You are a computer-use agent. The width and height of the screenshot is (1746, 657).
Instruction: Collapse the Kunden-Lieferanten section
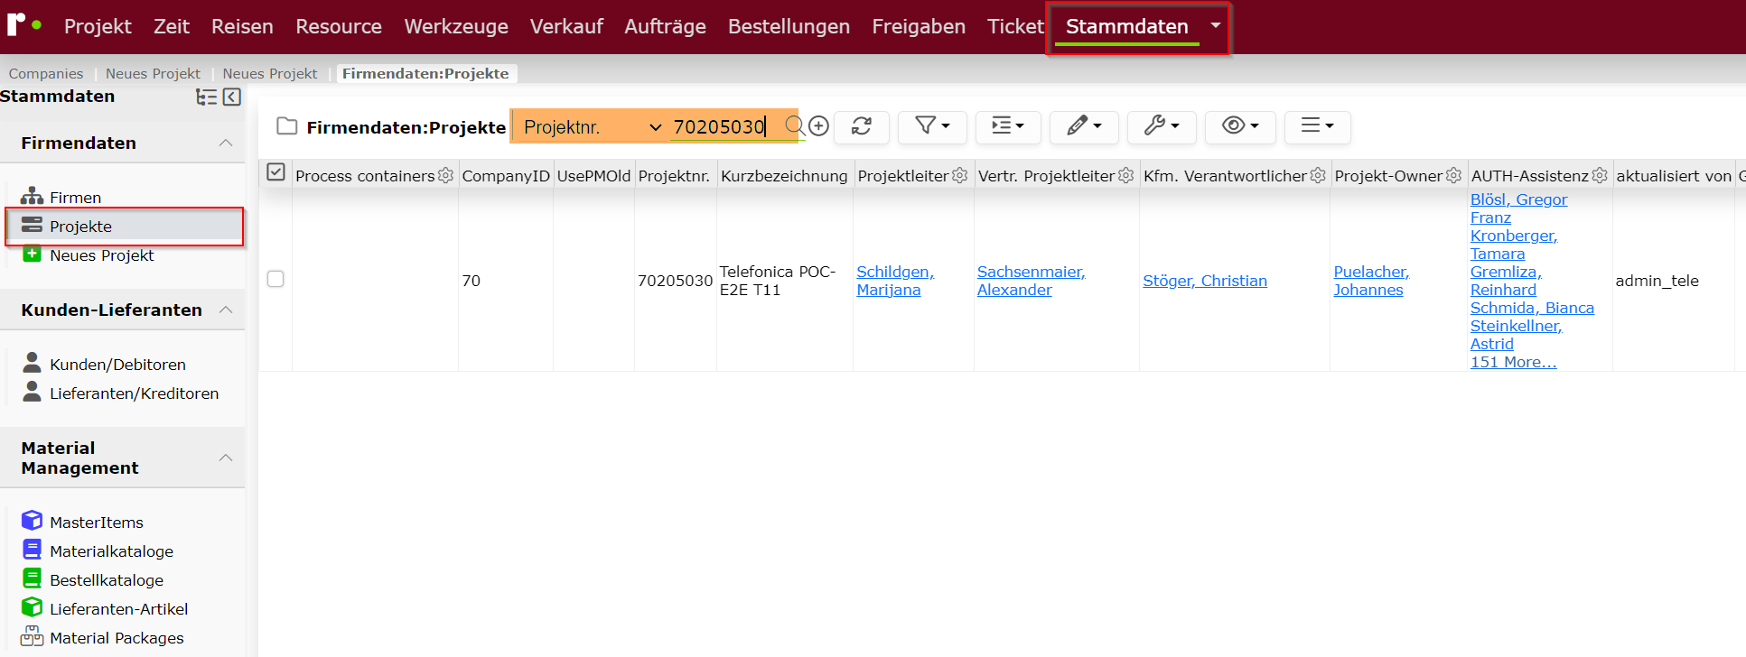coord(226,310)
